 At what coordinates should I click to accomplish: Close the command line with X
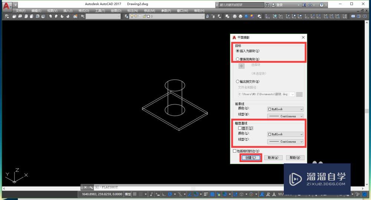pyautogui.click(x=85, y=187)
